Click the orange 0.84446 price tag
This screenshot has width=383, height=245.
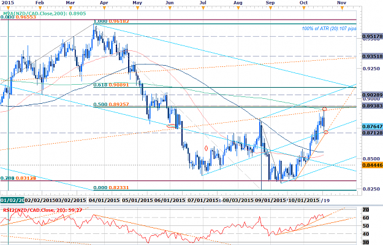(373, 165)
